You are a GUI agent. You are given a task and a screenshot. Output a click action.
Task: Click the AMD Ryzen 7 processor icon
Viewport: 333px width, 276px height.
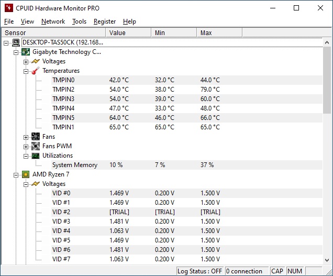[x=26, y=174]
